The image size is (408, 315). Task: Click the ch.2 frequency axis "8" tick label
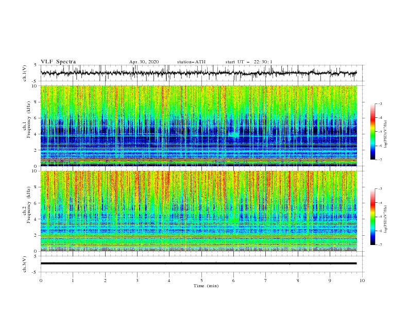(x=36, y=187)
